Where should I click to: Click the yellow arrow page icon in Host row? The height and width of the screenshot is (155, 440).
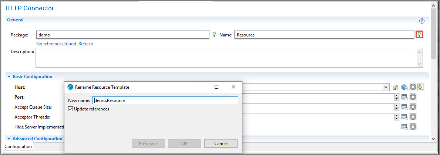click(x=421, y=87)
